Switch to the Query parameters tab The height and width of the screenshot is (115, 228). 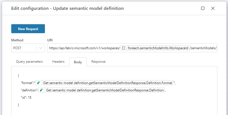[x=29, y=62]
